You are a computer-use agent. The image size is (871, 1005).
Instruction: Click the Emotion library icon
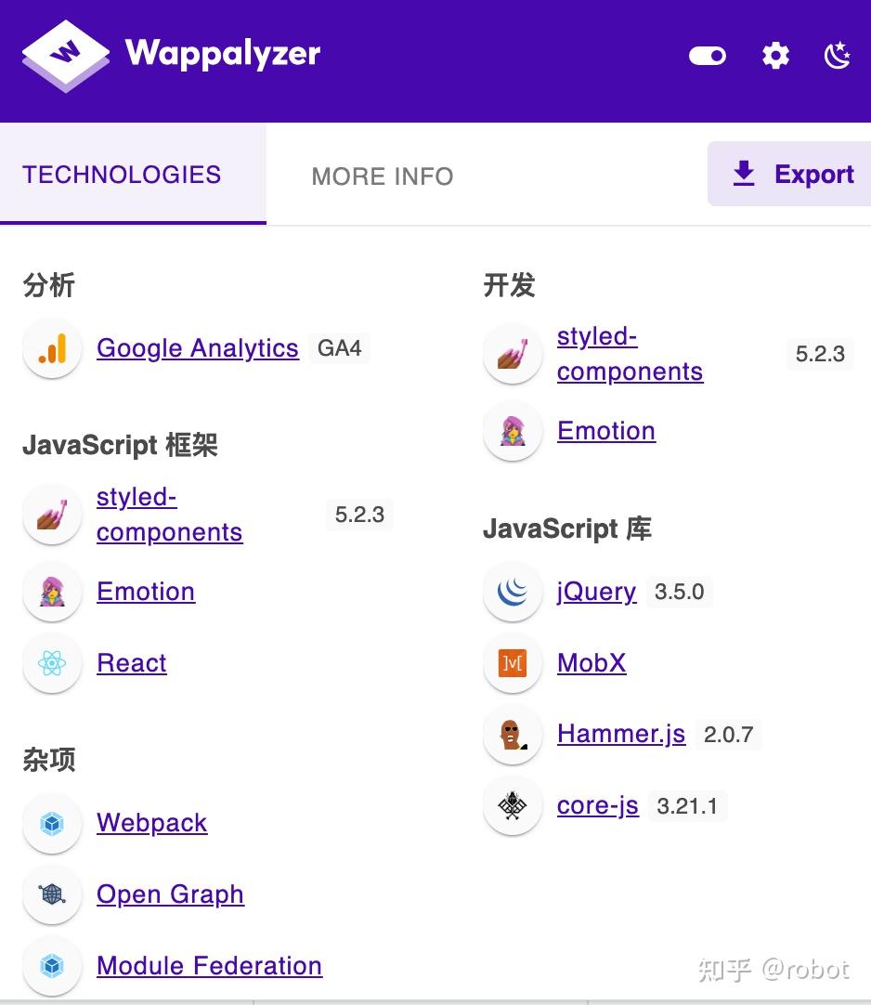coord(52,592)
